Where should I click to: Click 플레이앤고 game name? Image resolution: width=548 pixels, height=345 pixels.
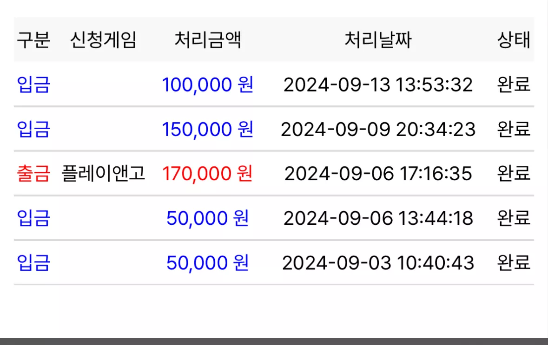[x=103, y=173]
